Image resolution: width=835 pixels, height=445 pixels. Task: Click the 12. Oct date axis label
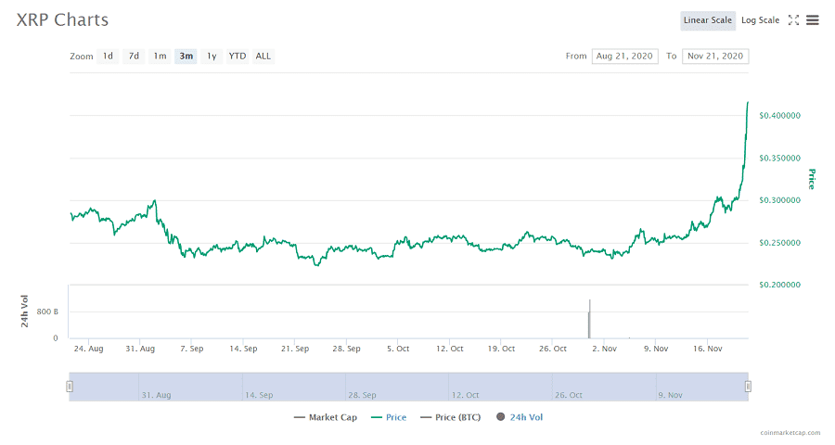click(449, 349)
